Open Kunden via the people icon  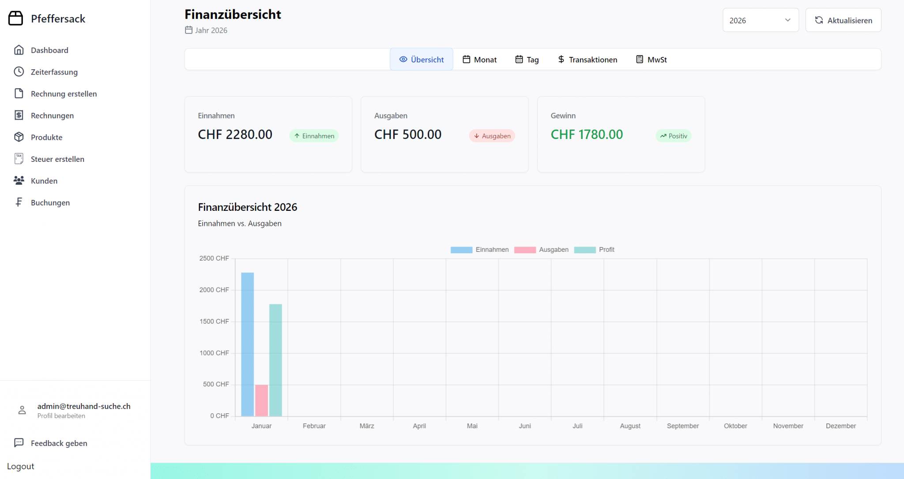point(19,180)
